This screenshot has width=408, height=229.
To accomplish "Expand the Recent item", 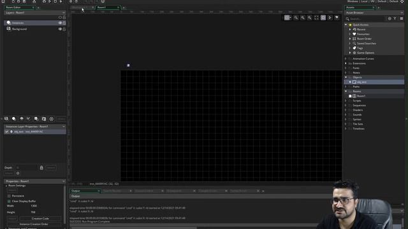I will (350, 29).
